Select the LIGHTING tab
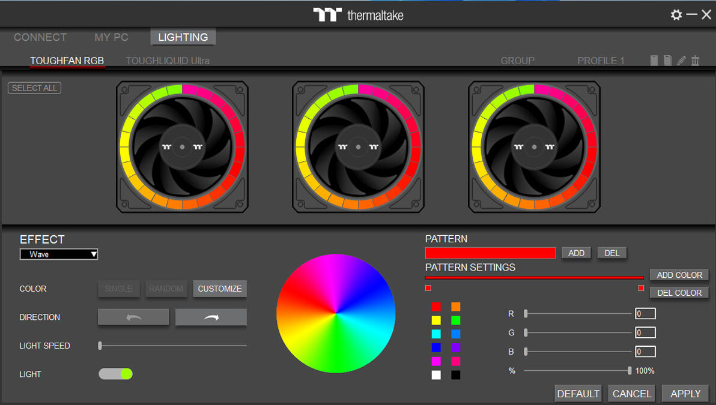This screenshot has width=716, height=405. pos(183,37)
